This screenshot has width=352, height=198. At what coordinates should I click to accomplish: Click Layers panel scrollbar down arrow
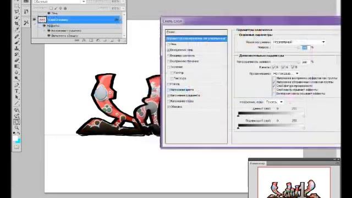click(124, 36)
